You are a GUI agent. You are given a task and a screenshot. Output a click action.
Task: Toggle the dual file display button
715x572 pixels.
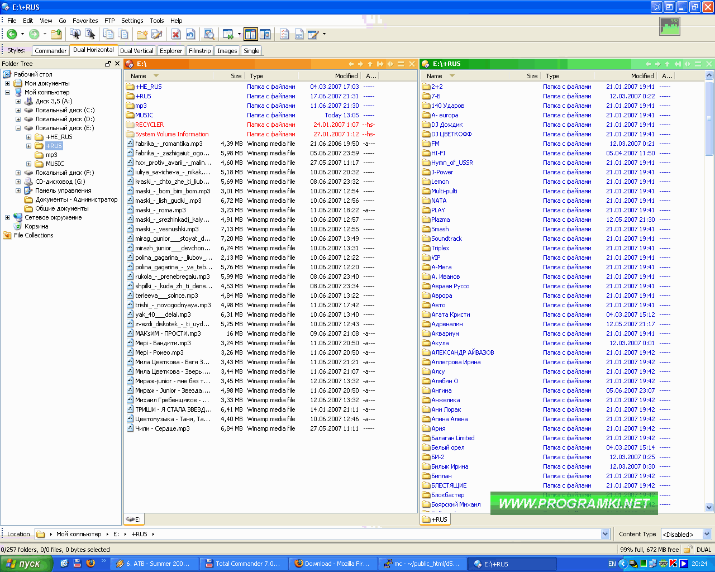tap(250, 35)
